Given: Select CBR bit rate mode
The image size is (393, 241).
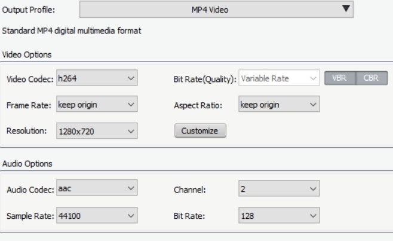Looking at the screenshot, I should (371, 78).
